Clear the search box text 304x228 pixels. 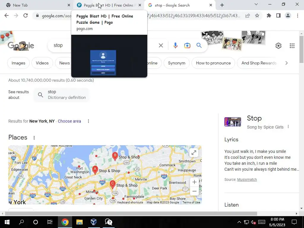161,45
